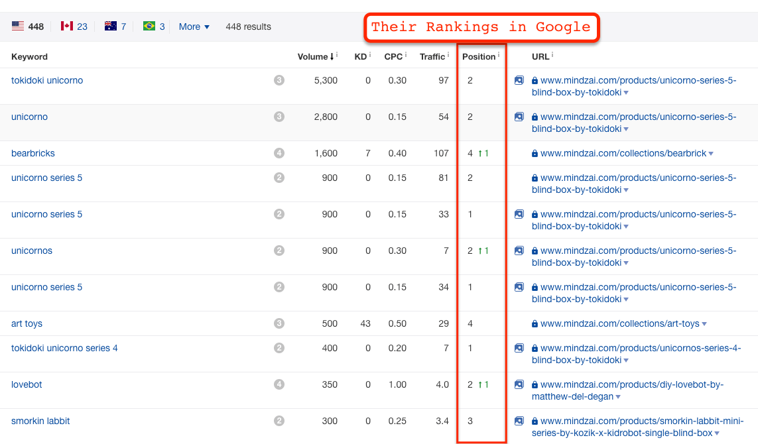Open the collections/art-toys URL link
Screen dimensions: 758x444
pos(620,323)
